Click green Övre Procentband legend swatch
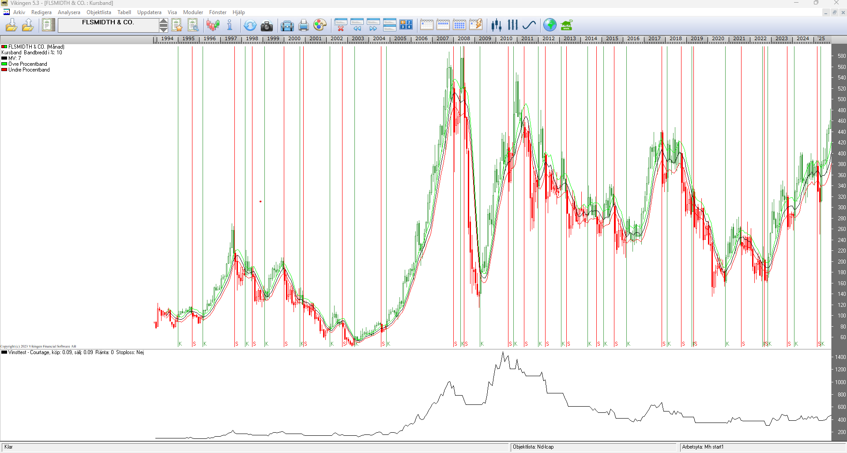The width and height of the screenshot is (847, 453). [x=4, y=64]
